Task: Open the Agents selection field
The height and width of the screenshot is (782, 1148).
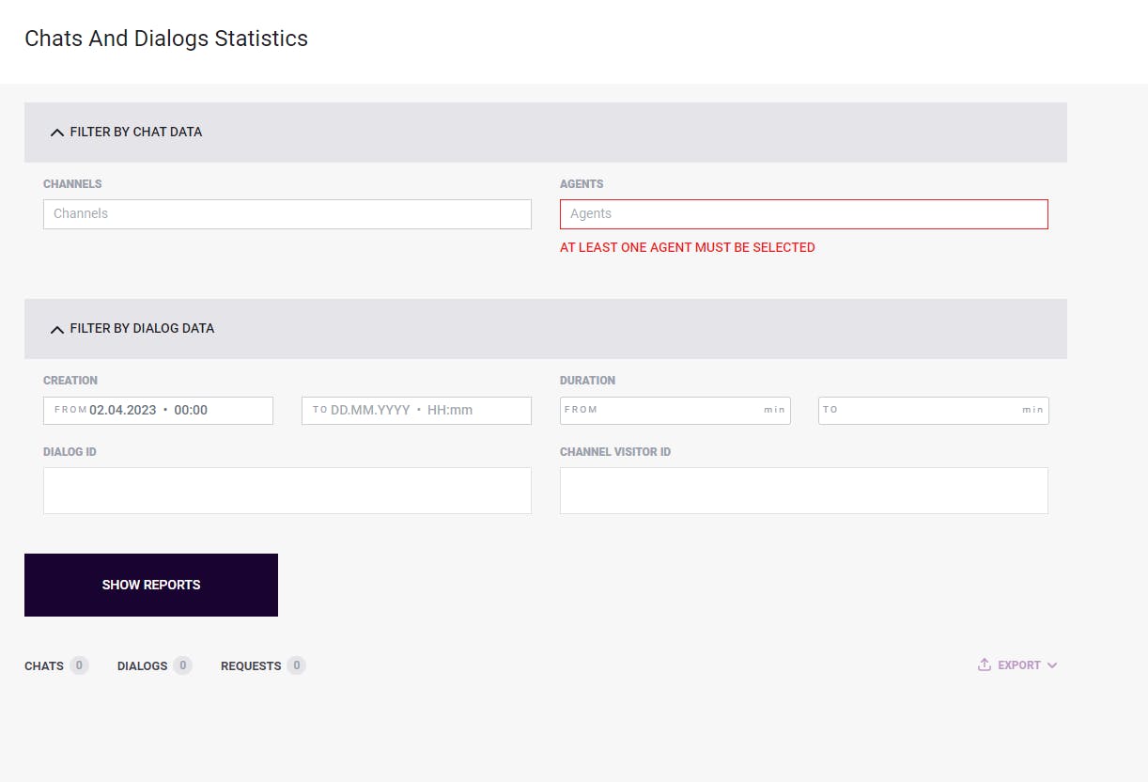Action: pyautogui.click(x=803, y=214)
